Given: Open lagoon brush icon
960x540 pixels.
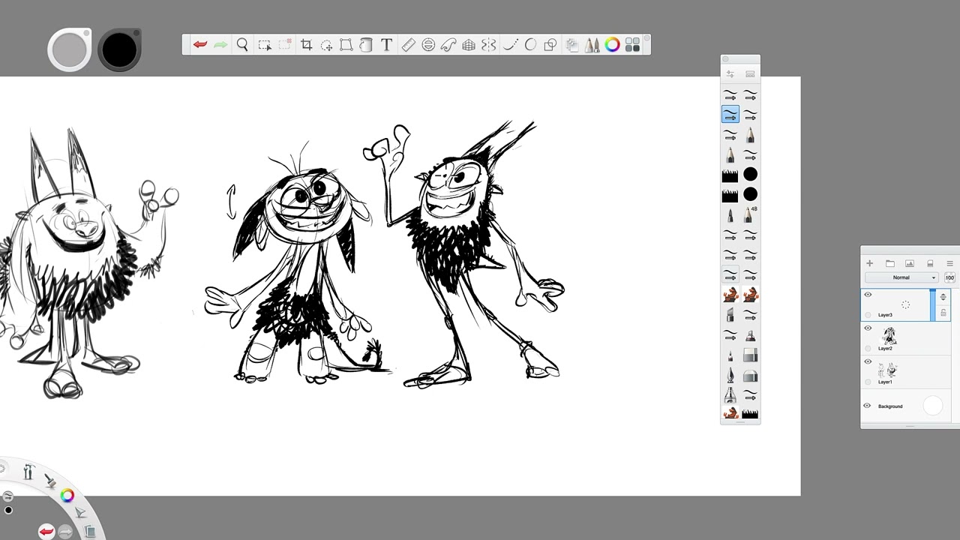Looking at the screenshot, I should click(x=49, y=481).
